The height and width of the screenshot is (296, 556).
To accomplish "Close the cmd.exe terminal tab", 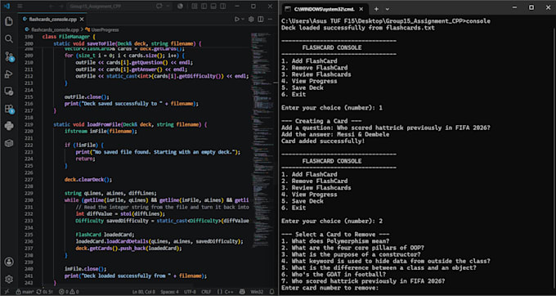I will tap(361, 9).
